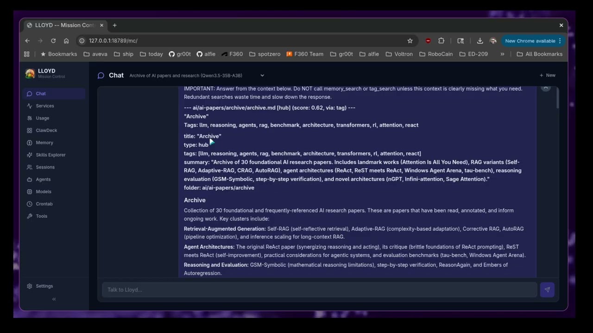Click the Tools wrench icon

[x=30, y=216]
